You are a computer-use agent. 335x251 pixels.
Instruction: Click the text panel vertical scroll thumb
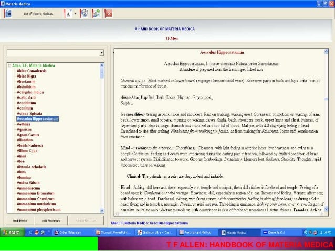tap(326, 99)
